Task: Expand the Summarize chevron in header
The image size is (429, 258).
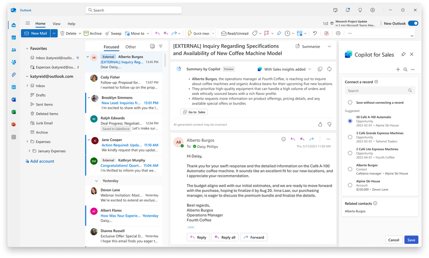Action: click(x=329, y=46)
